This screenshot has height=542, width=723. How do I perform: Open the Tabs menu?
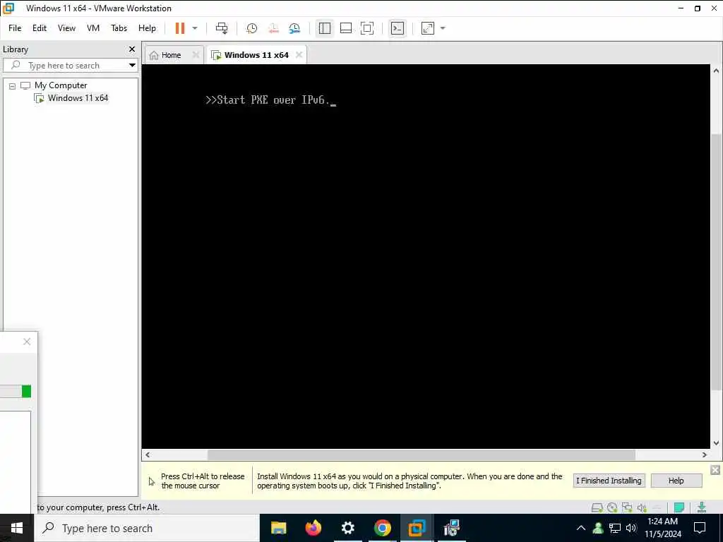pyautogui.click(x=119, y=28)
